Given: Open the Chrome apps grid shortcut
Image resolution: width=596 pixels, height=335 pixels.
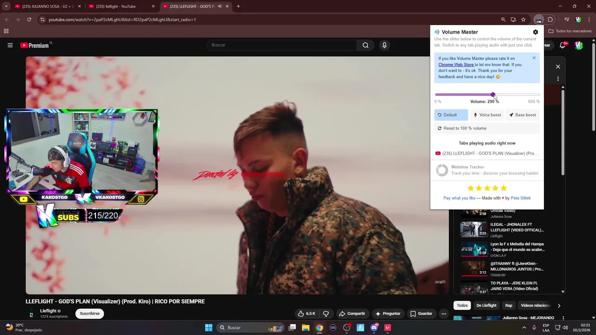Looking at the screenshot, I should click(6, 31).
